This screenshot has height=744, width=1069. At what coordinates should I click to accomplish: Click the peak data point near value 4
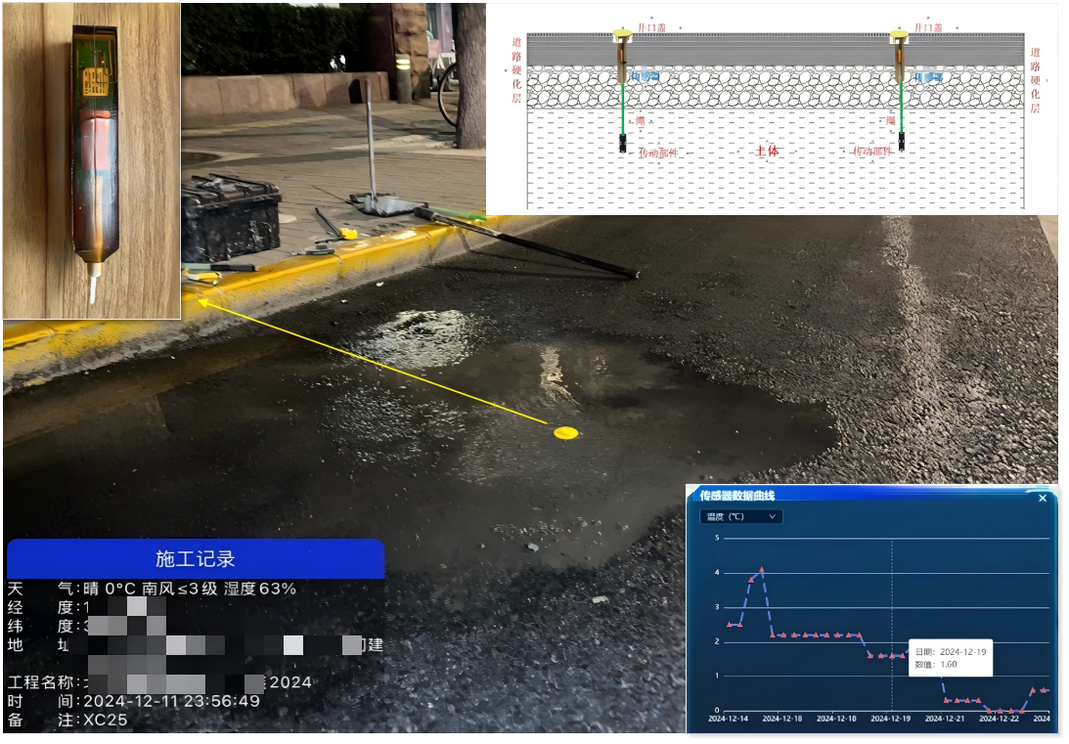(x=762, y=569)
